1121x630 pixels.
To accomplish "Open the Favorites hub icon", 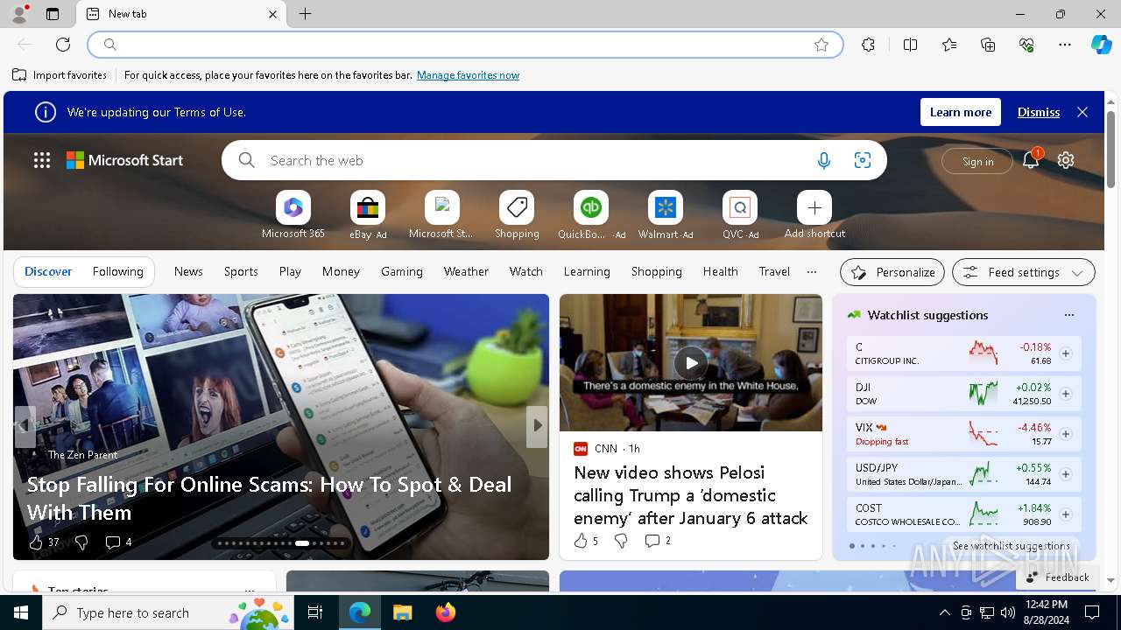I will [x=949, y=45].
